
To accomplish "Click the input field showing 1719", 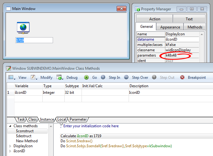I will (34, 40).
